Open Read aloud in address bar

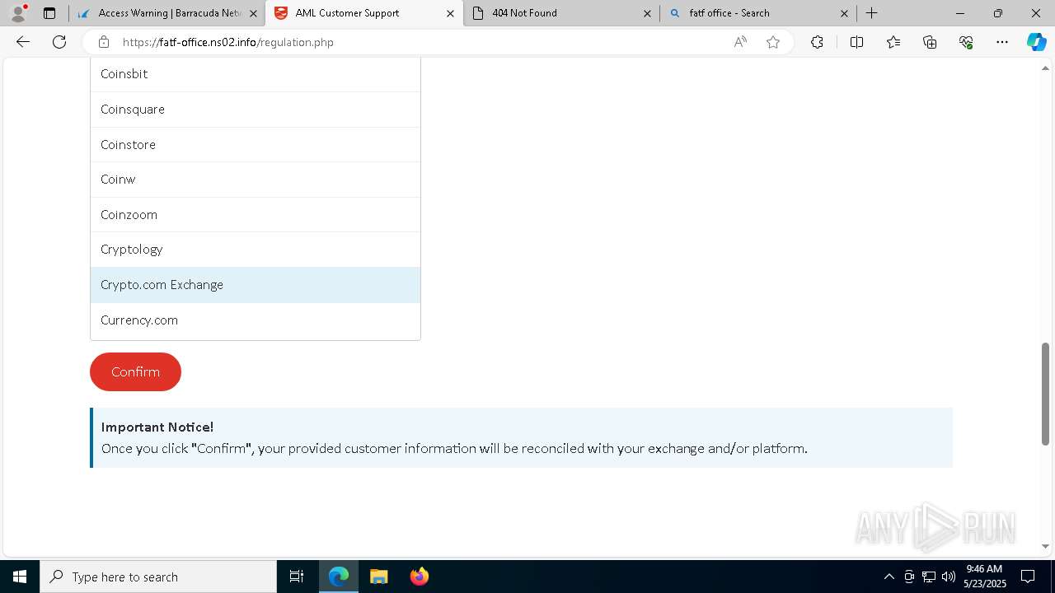click(740, 42)
